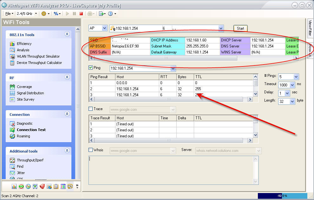Click the trace results right scroll arrow
Screen dimensions: 314x200
pyautogui.click(x=250, y=141)
